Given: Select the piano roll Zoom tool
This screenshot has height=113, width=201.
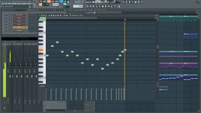Looking at the screenshot, I should (65, 15).
